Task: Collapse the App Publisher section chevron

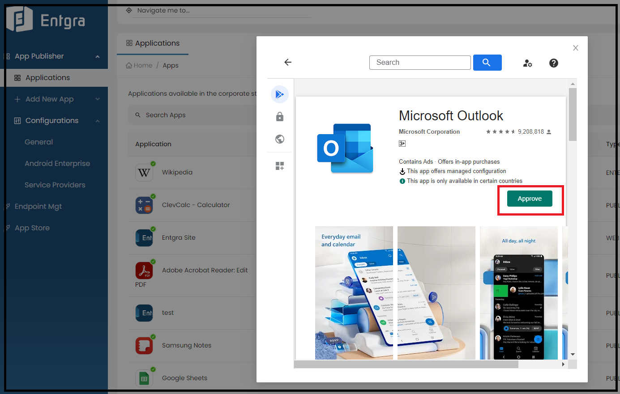Action: (x=98, y=56)
